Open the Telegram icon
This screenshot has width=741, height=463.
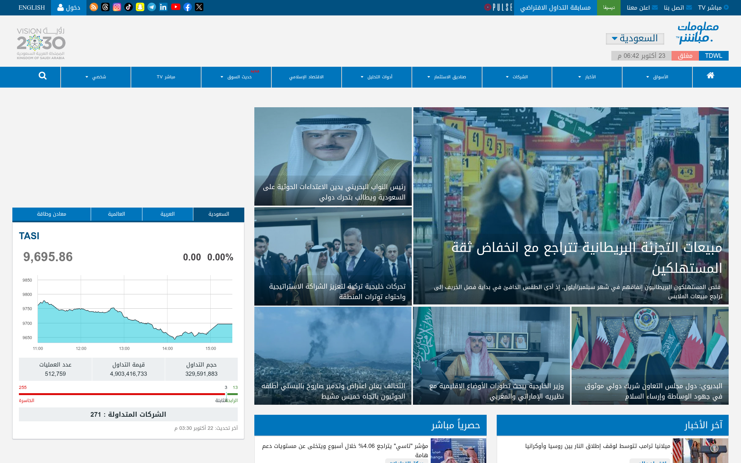[x=152, y=7]
